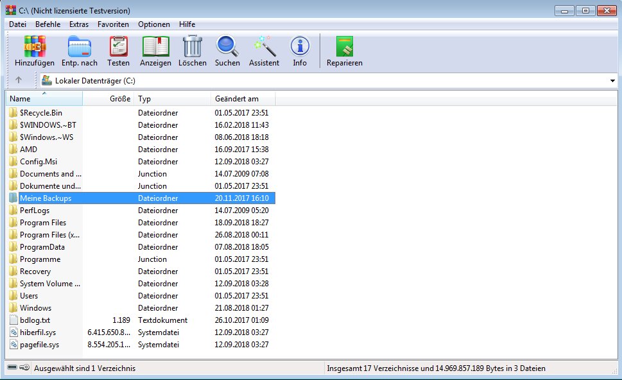Open the Datei menu

(17, 24)
